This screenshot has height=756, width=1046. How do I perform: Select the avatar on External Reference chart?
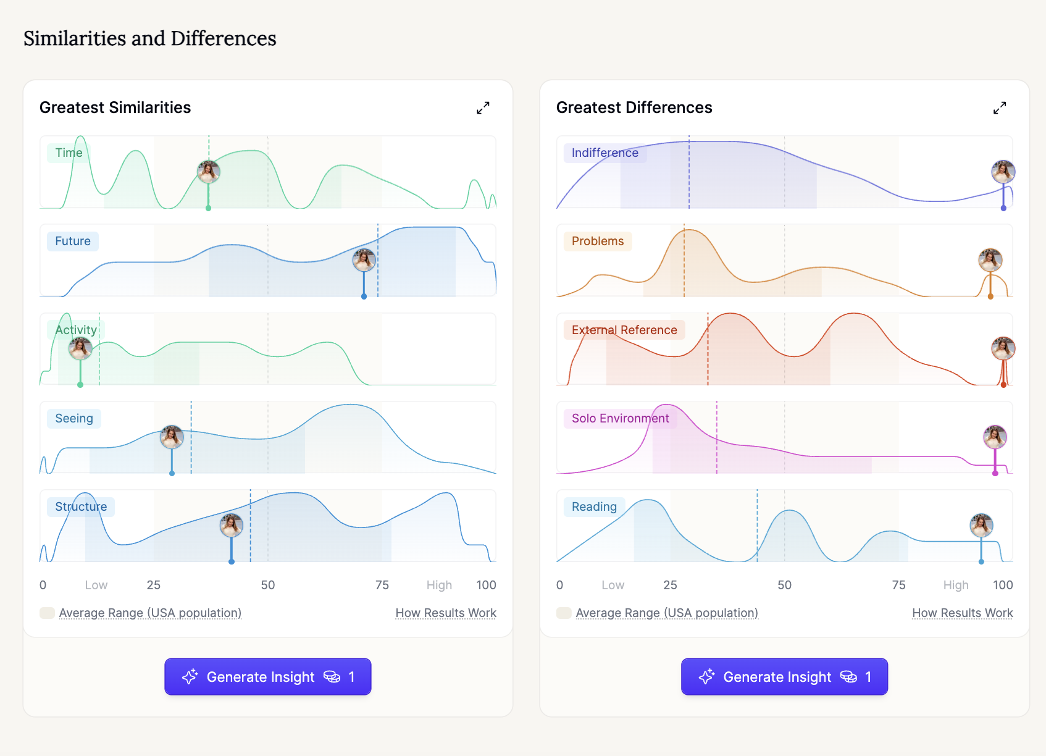click(x=1003, y=348)
